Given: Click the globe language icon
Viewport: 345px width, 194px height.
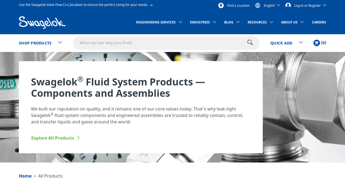Looking at the screenshot, I should (x=257, y=5).
